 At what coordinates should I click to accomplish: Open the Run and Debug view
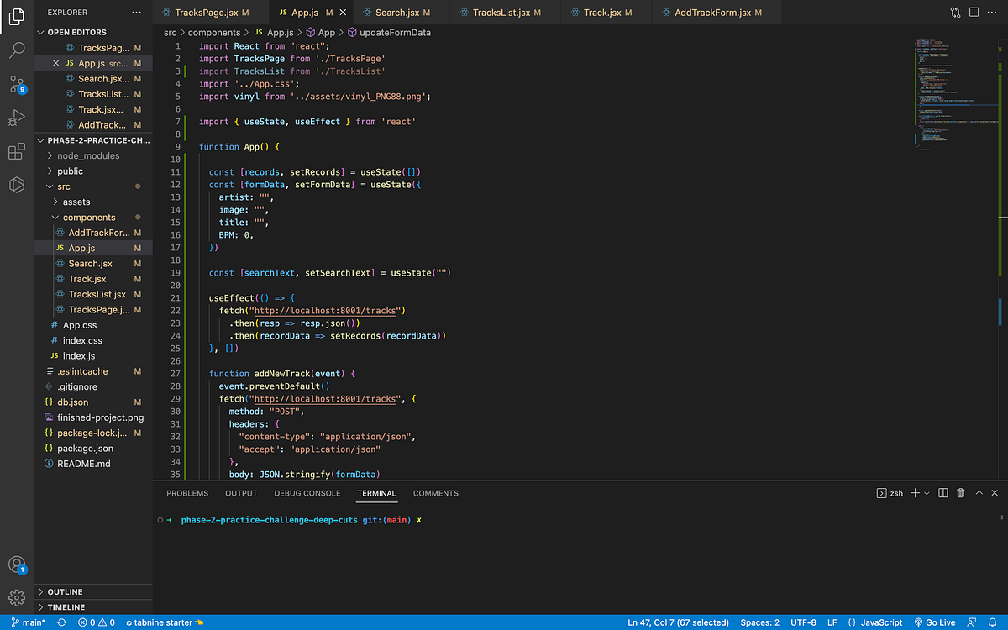[17, 118]
